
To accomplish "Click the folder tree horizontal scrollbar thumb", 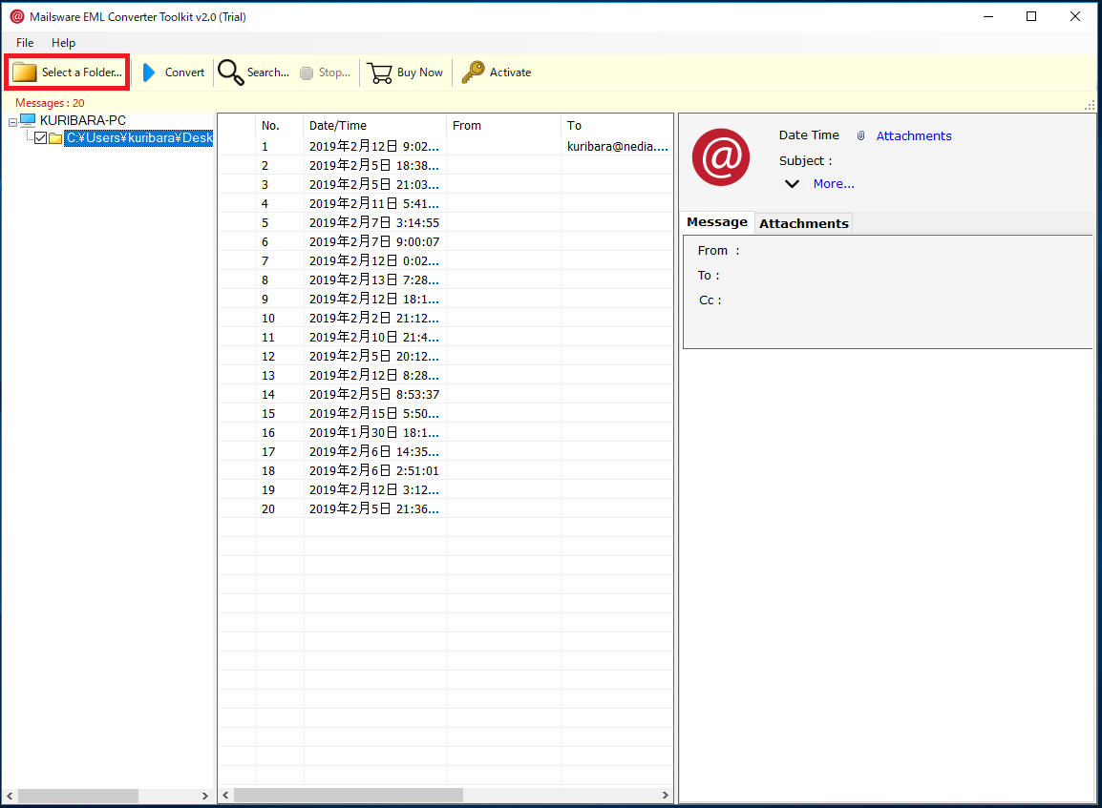I will point(78,796).
